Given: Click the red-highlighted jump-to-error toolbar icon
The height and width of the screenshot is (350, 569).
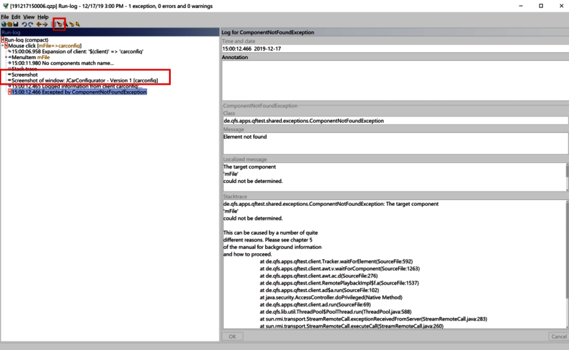Looking at the screenshot, I should [x=60, y=24].
